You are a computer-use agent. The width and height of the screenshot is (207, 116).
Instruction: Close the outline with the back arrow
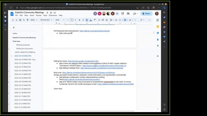tap(14, 28)
